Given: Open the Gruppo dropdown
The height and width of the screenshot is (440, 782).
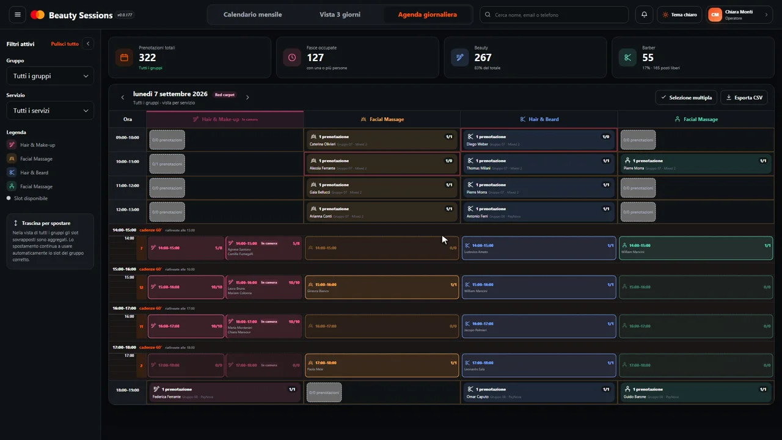Looking at the screenshot, I should tap(50, 76).
